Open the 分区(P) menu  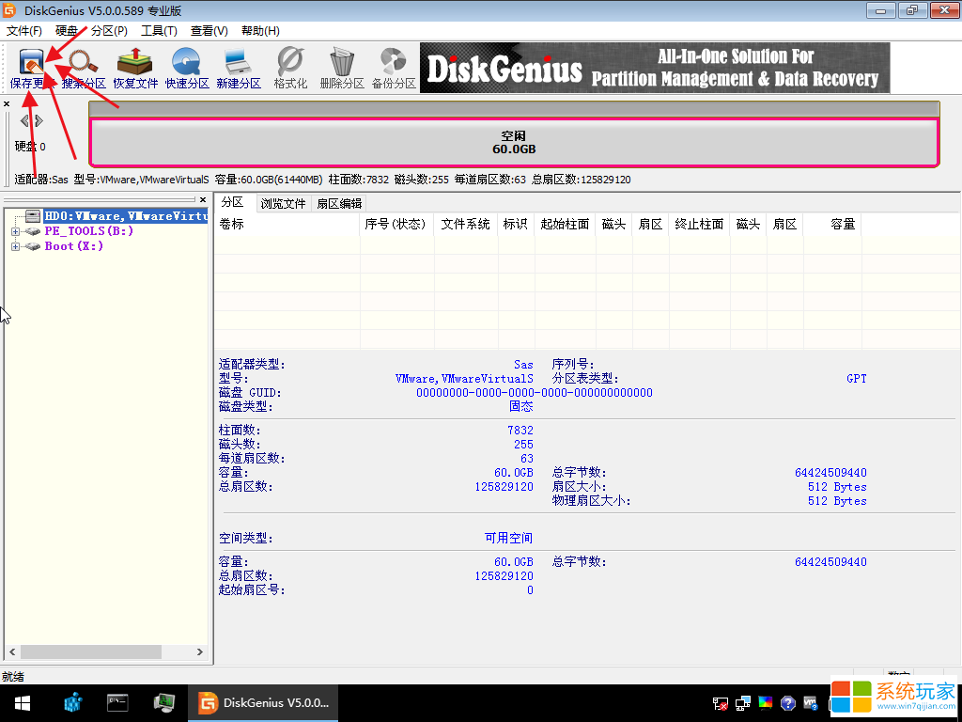click(x=109, y=31)
